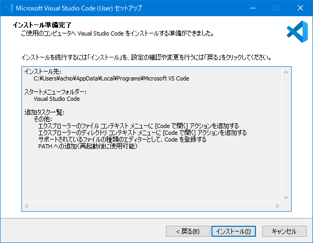This screenshot has width=313, height=243.
Task: Click the ファイル コンテキスト メニュー task line
Action: coord(139,126)
